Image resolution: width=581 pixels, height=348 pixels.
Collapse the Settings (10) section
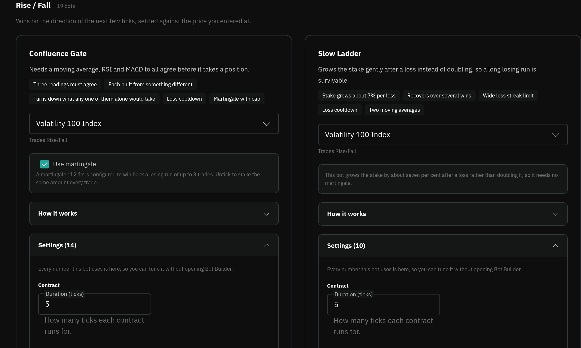pos(443,246)
